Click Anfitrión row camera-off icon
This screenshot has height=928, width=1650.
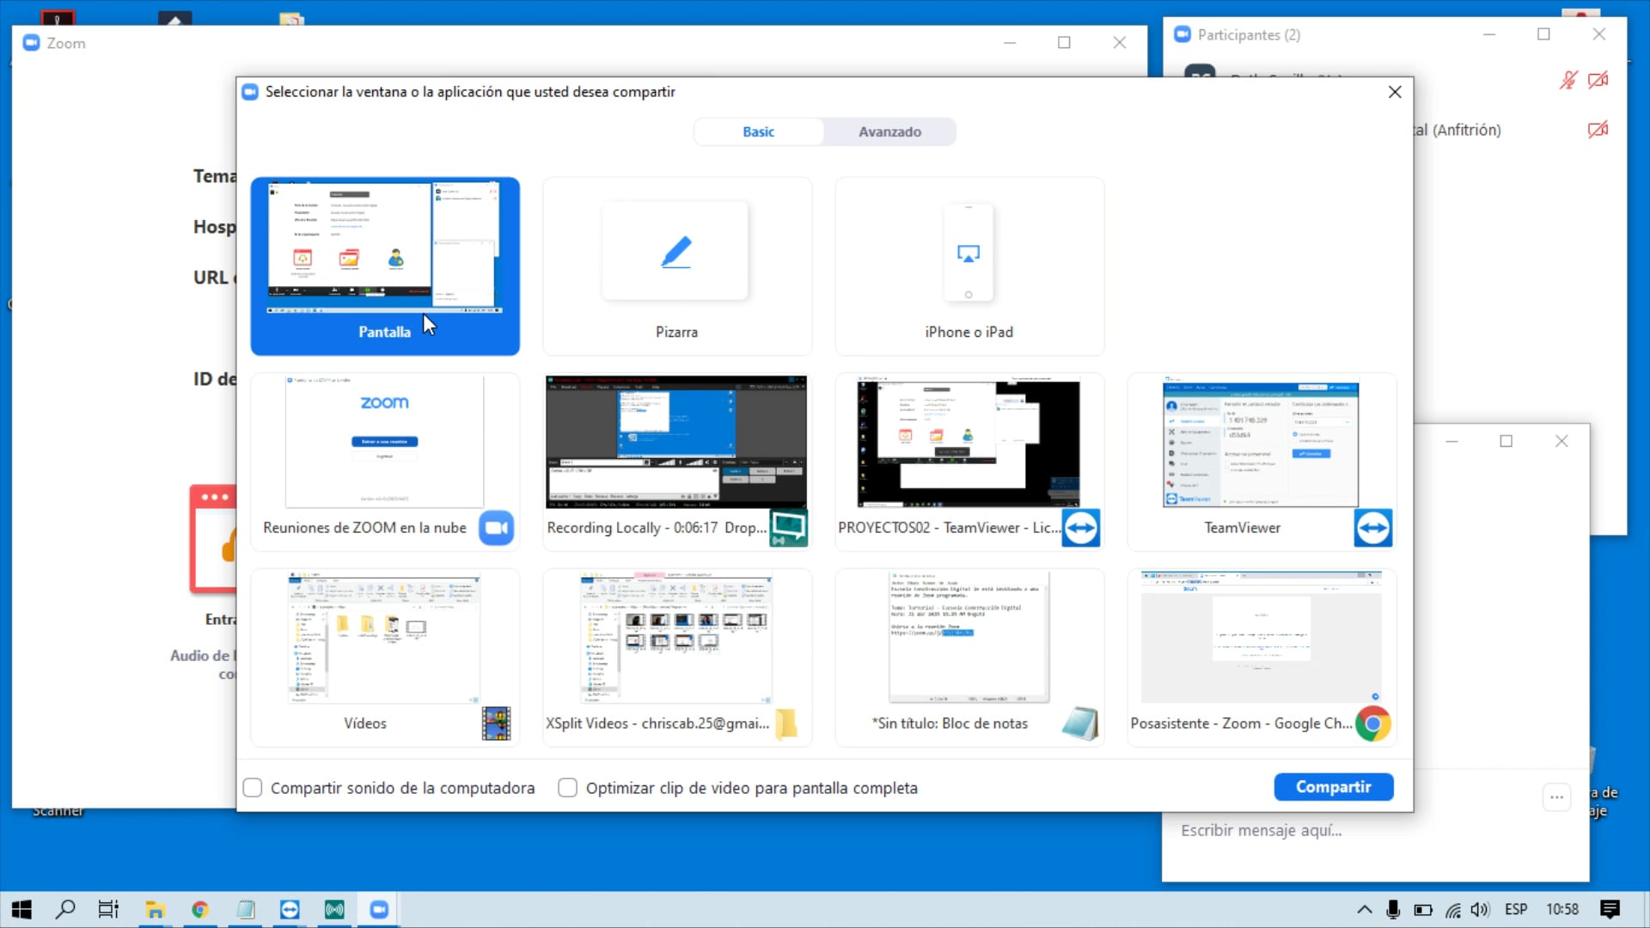pos(1598,130)
